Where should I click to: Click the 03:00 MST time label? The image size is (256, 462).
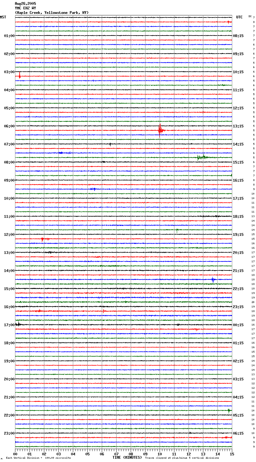[x=9, y=72]
